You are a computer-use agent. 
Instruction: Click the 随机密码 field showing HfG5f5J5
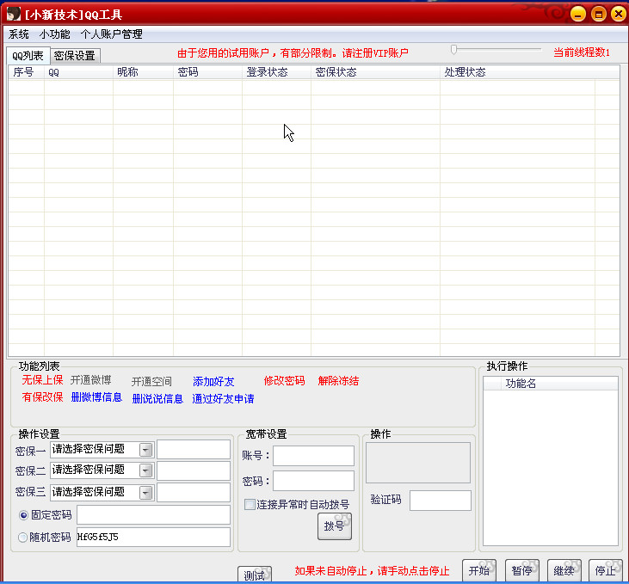tap(154, 537)
